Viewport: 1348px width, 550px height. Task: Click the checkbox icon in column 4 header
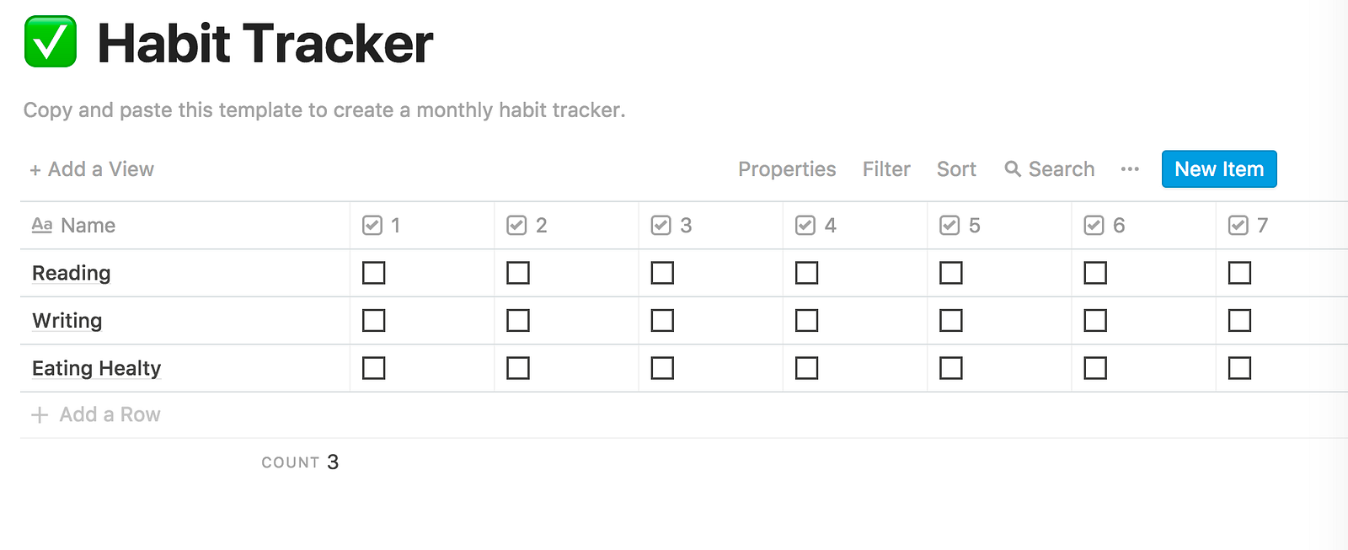(805, 225)
